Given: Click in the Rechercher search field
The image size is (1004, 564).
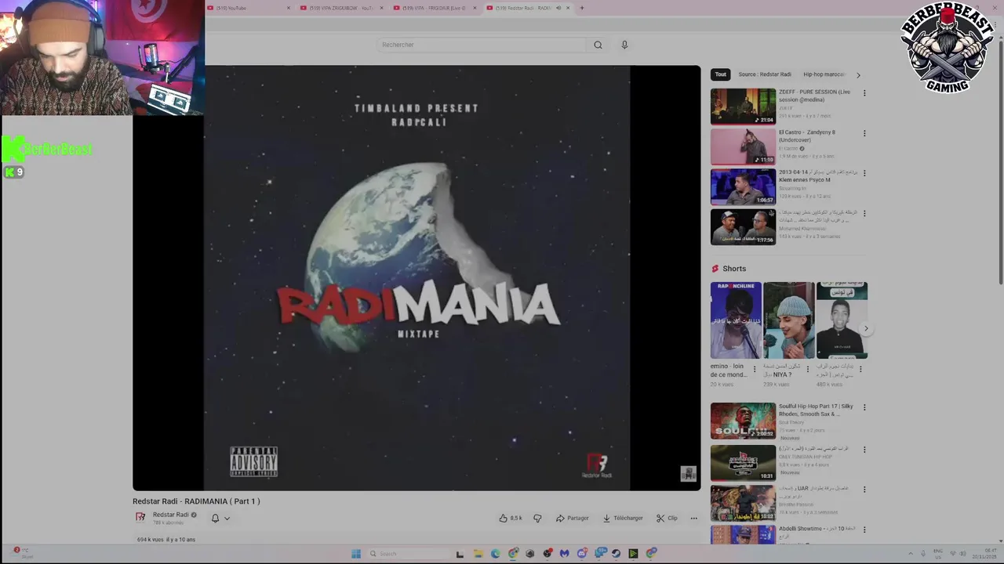Looking at the screenshot, I should [x=482, y=45].
